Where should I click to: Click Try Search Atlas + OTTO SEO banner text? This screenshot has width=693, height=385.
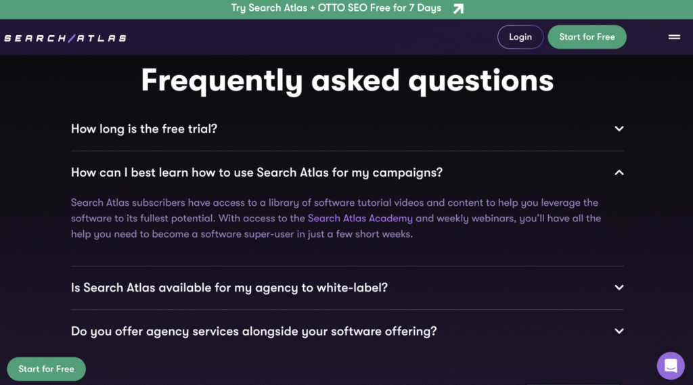click(336, 8)
